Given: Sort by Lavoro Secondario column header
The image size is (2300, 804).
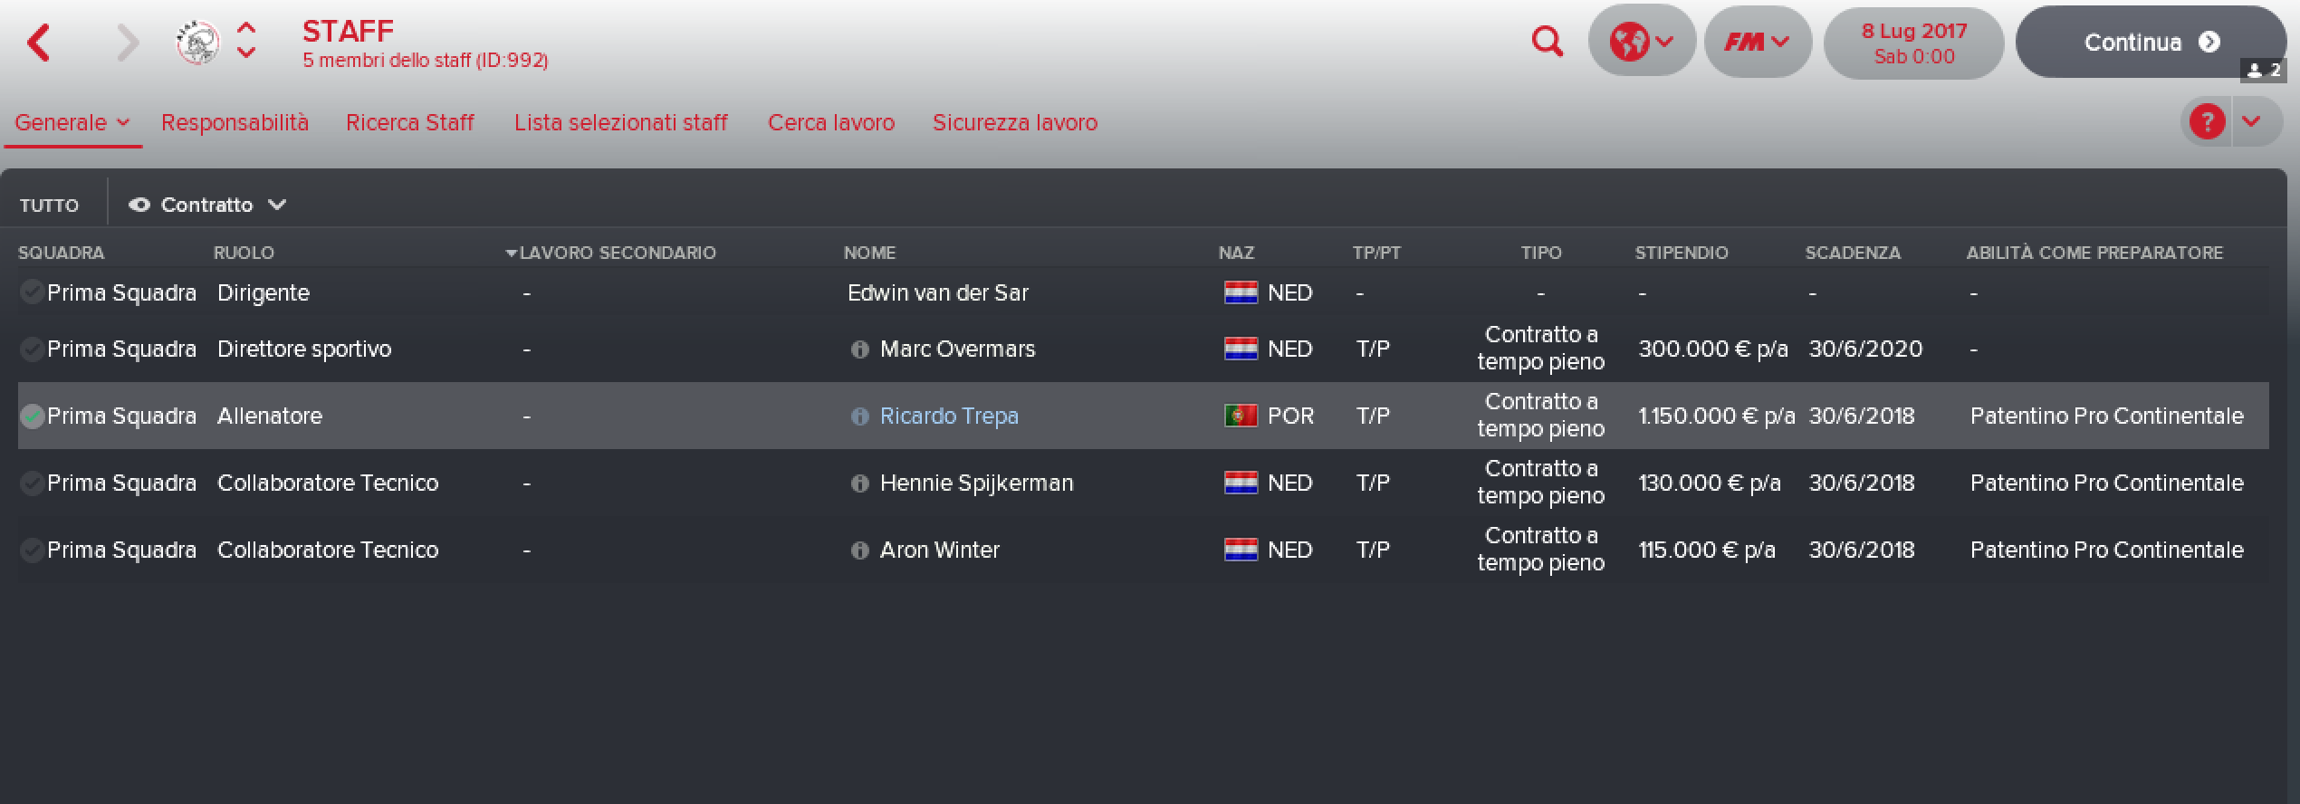Looking at the screenshot, I should pos(616,253).
